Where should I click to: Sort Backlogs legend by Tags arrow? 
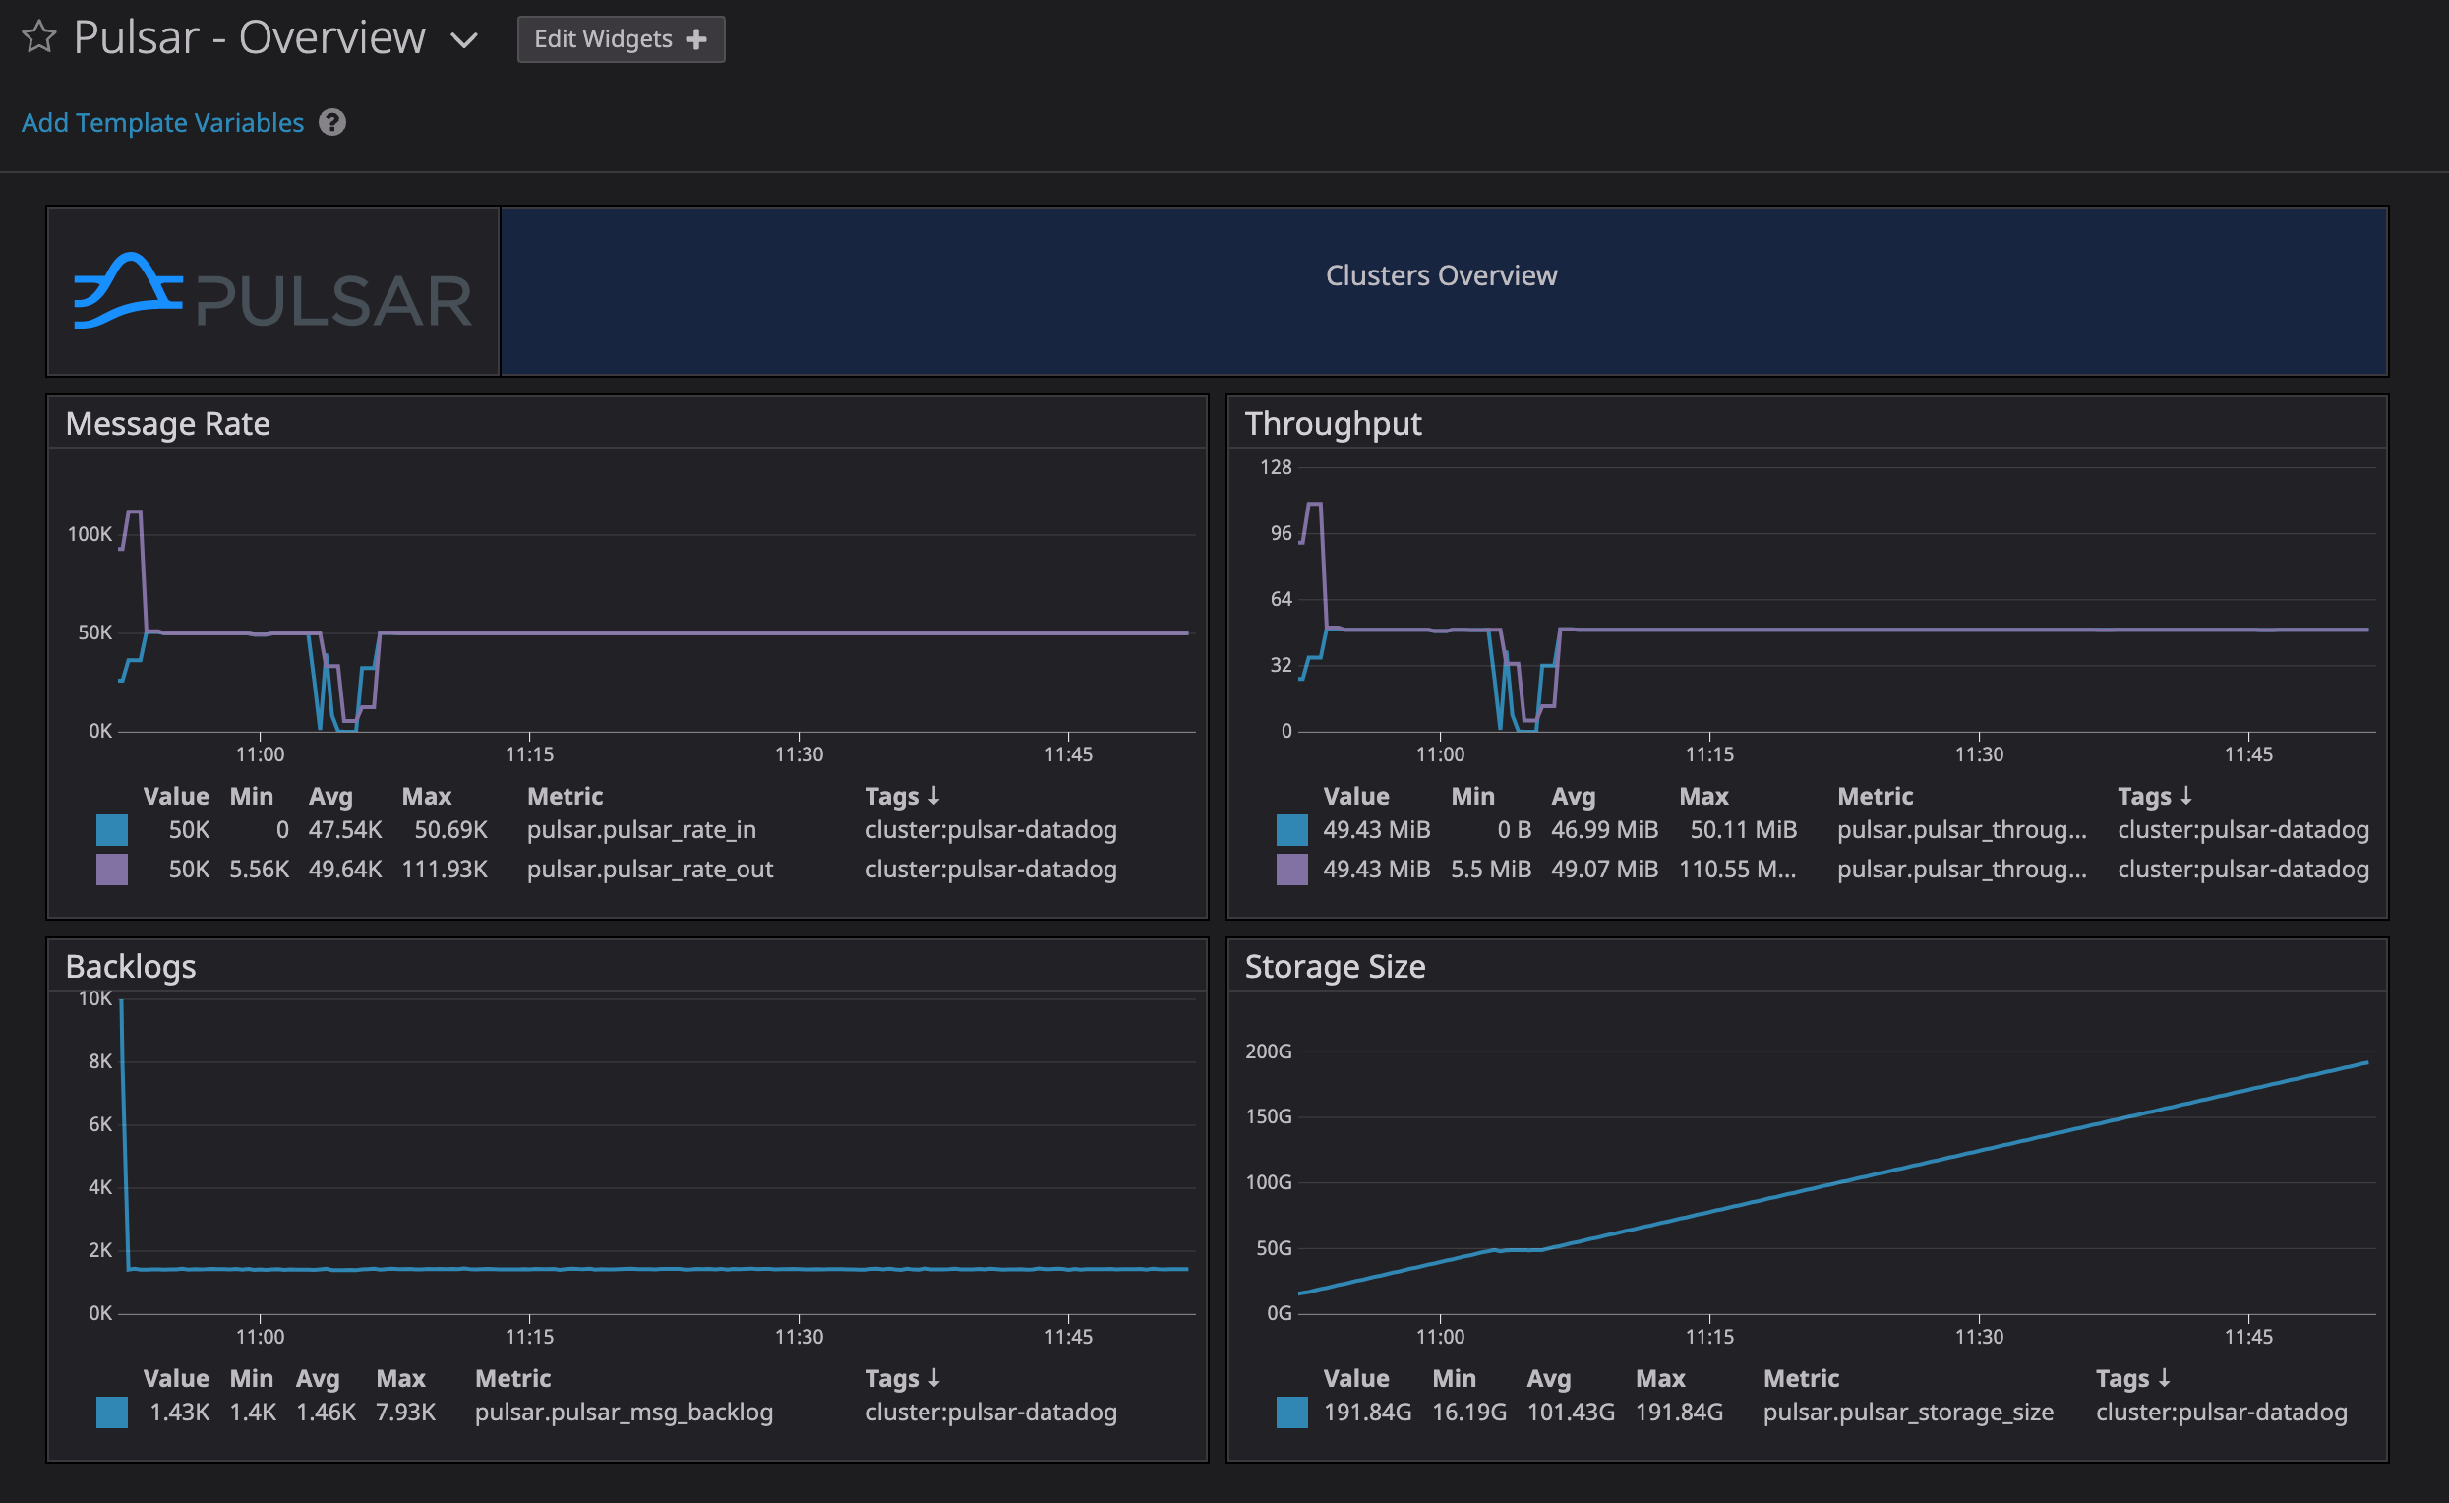pyautogui.click(x=933, y=1379)
